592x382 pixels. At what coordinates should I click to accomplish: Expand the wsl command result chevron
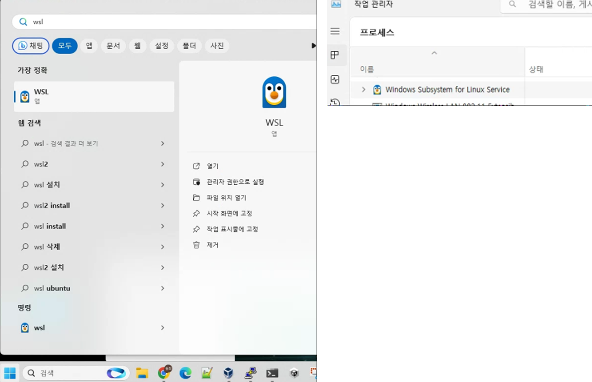(x=163, y=328)
